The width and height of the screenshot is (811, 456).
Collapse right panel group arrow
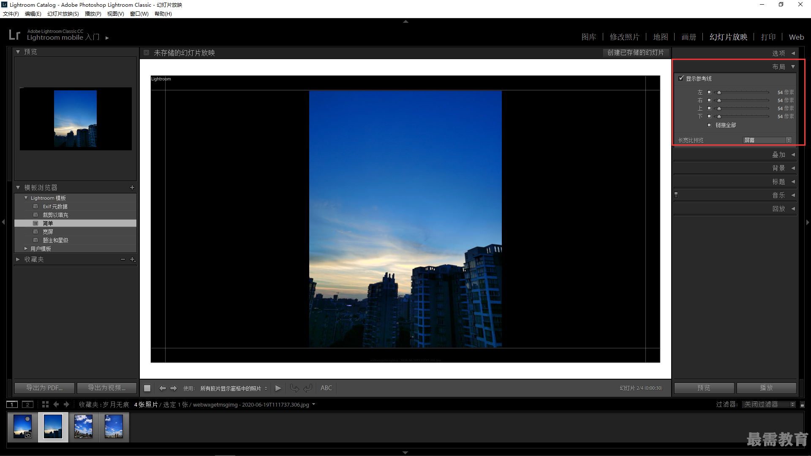808,222
